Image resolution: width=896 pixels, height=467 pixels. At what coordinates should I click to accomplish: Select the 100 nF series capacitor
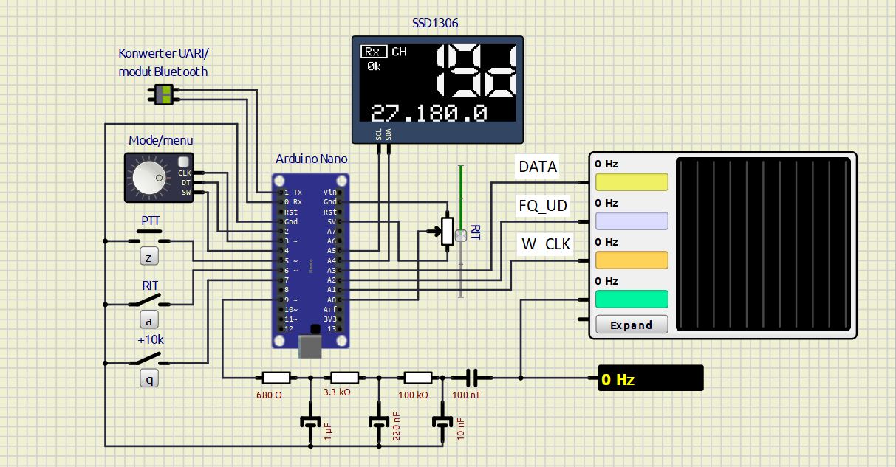(x=472, y=377)
